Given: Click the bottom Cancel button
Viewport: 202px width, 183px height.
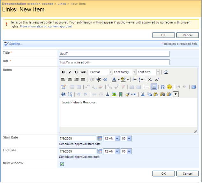Looking at the screenshot, I should click(x=187, y=174).
